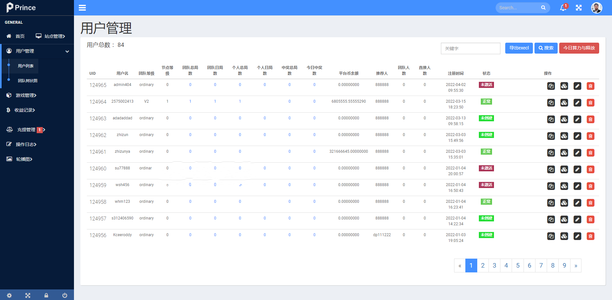This screenshot has width=612, height=300.
Task: Expand the 游戏管理 sidebar menu
Action: (x=26, y=95)
